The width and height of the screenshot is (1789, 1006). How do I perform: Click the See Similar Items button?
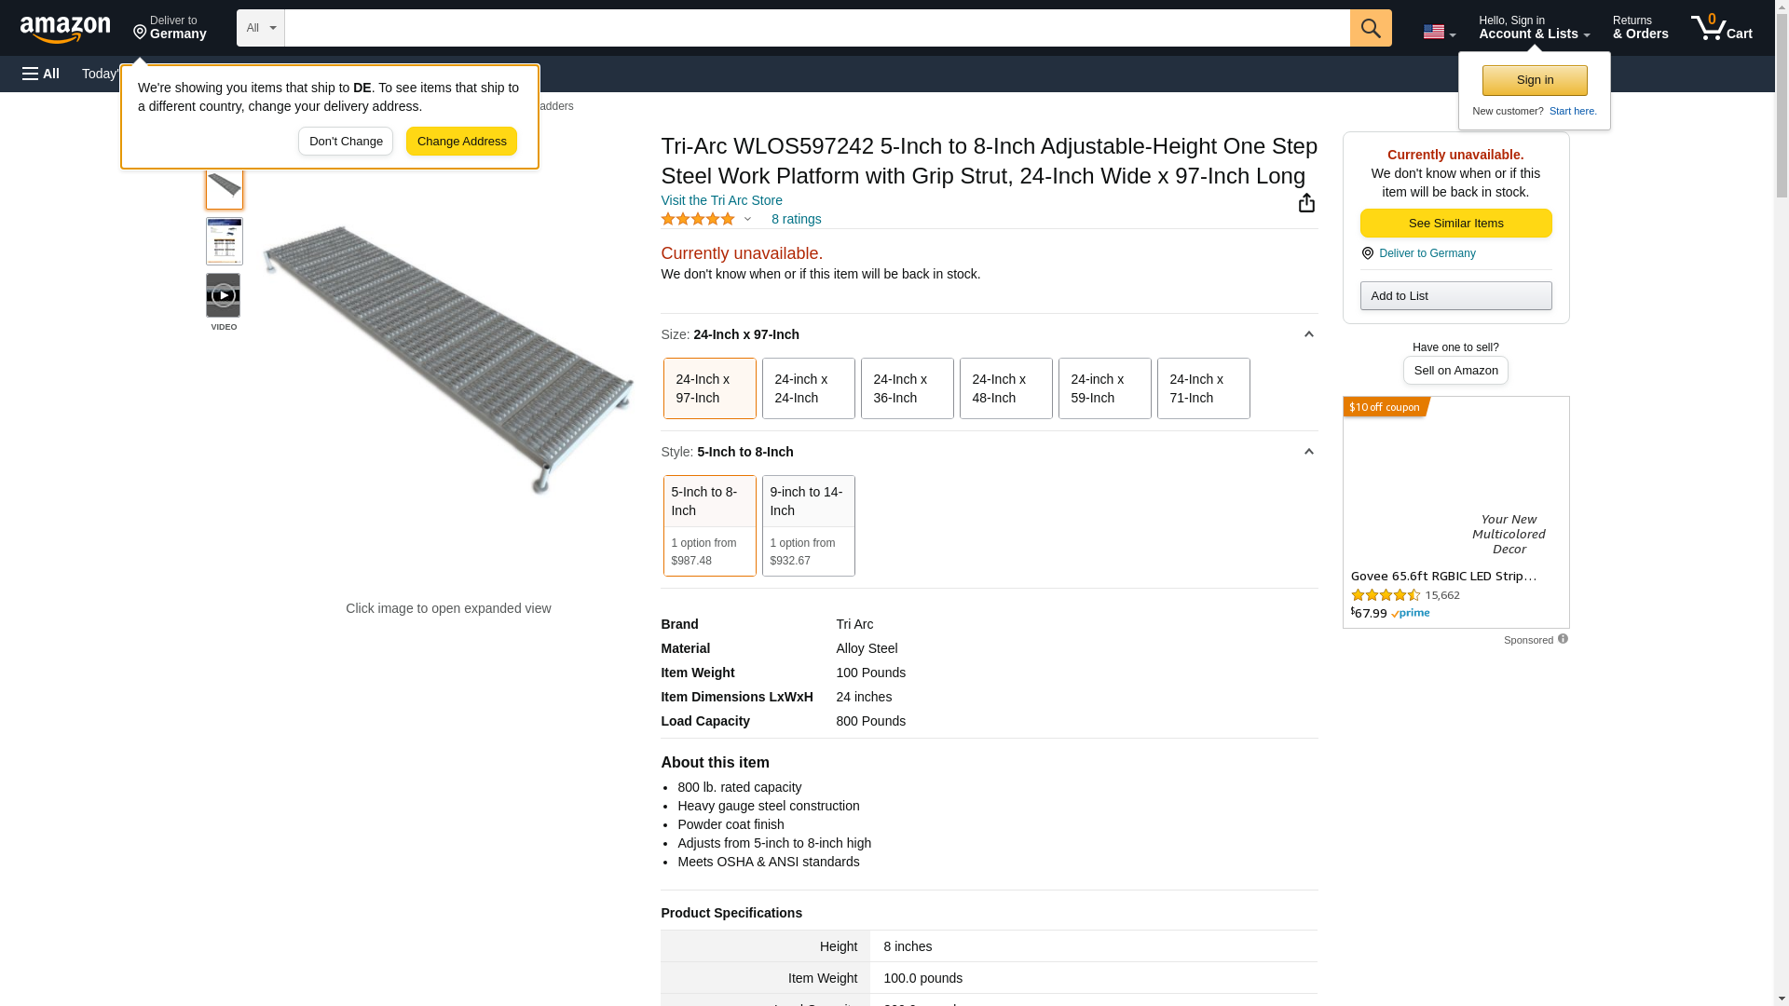point(1455,224)
